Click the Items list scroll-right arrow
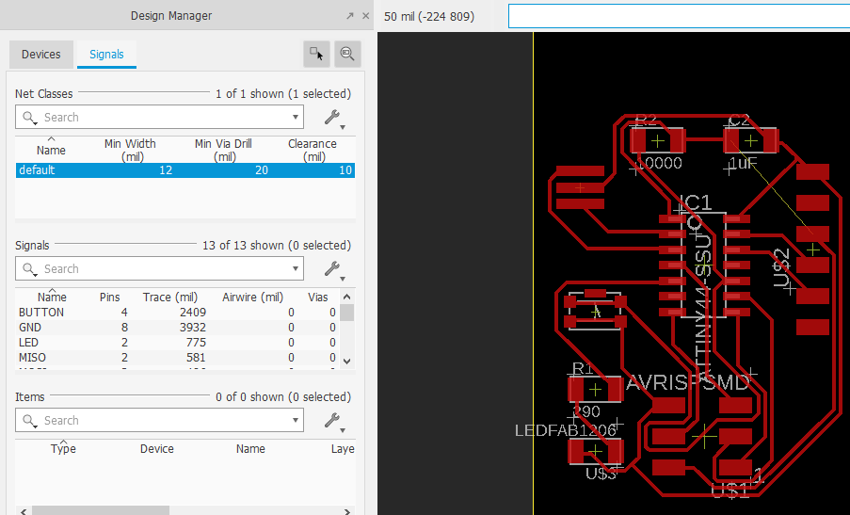850x515 pixels. tap(347, 510)
